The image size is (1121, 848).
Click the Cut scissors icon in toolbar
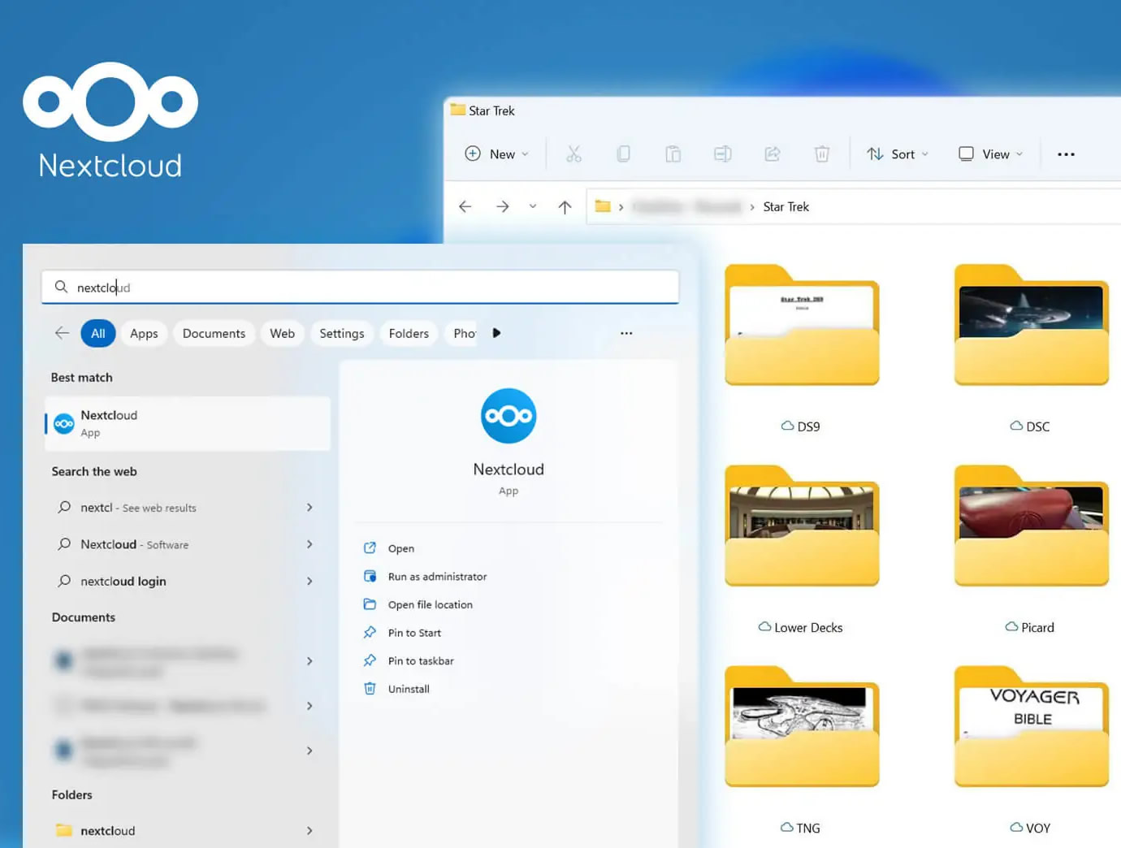coord(573,154)
